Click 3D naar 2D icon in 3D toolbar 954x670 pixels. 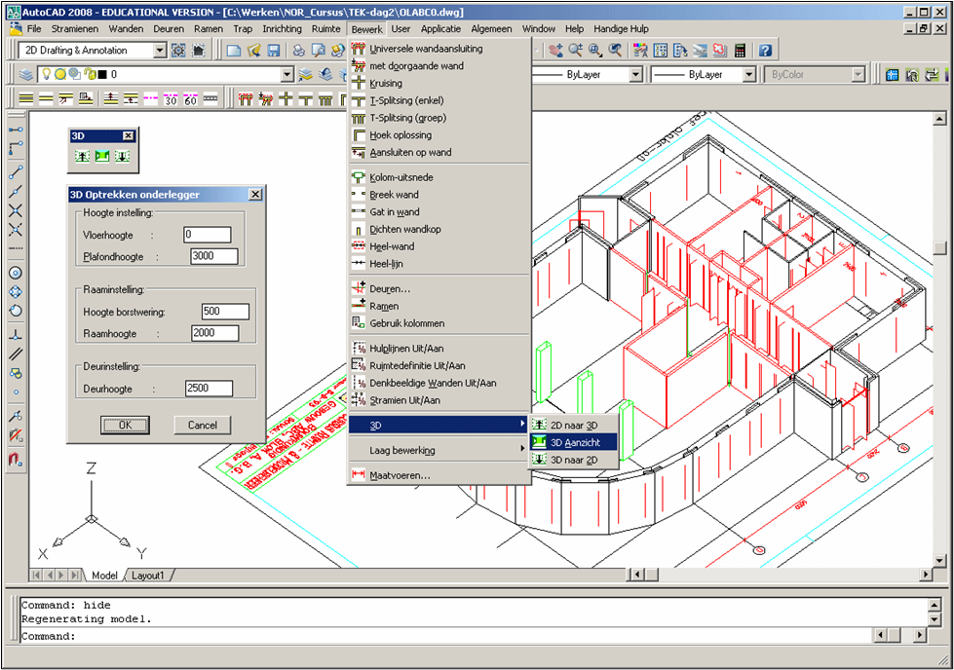122,156
